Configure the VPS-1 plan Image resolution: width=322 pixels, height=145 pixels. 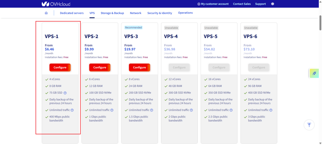[60, 68]
